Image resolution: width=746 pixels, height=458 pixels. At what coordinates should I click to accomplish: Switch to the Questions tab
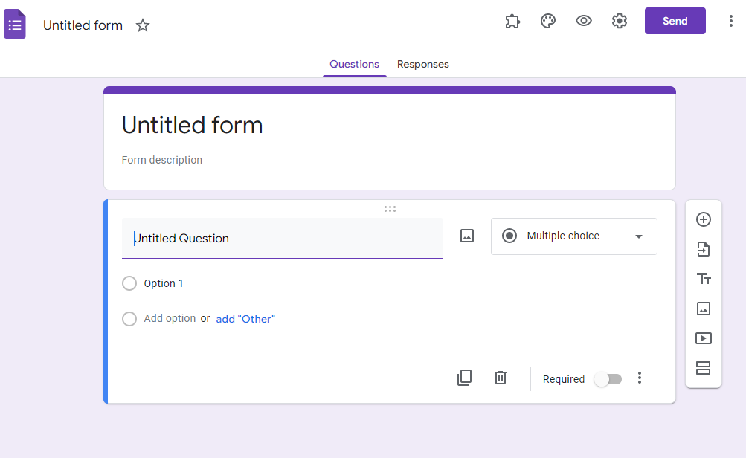355,64
